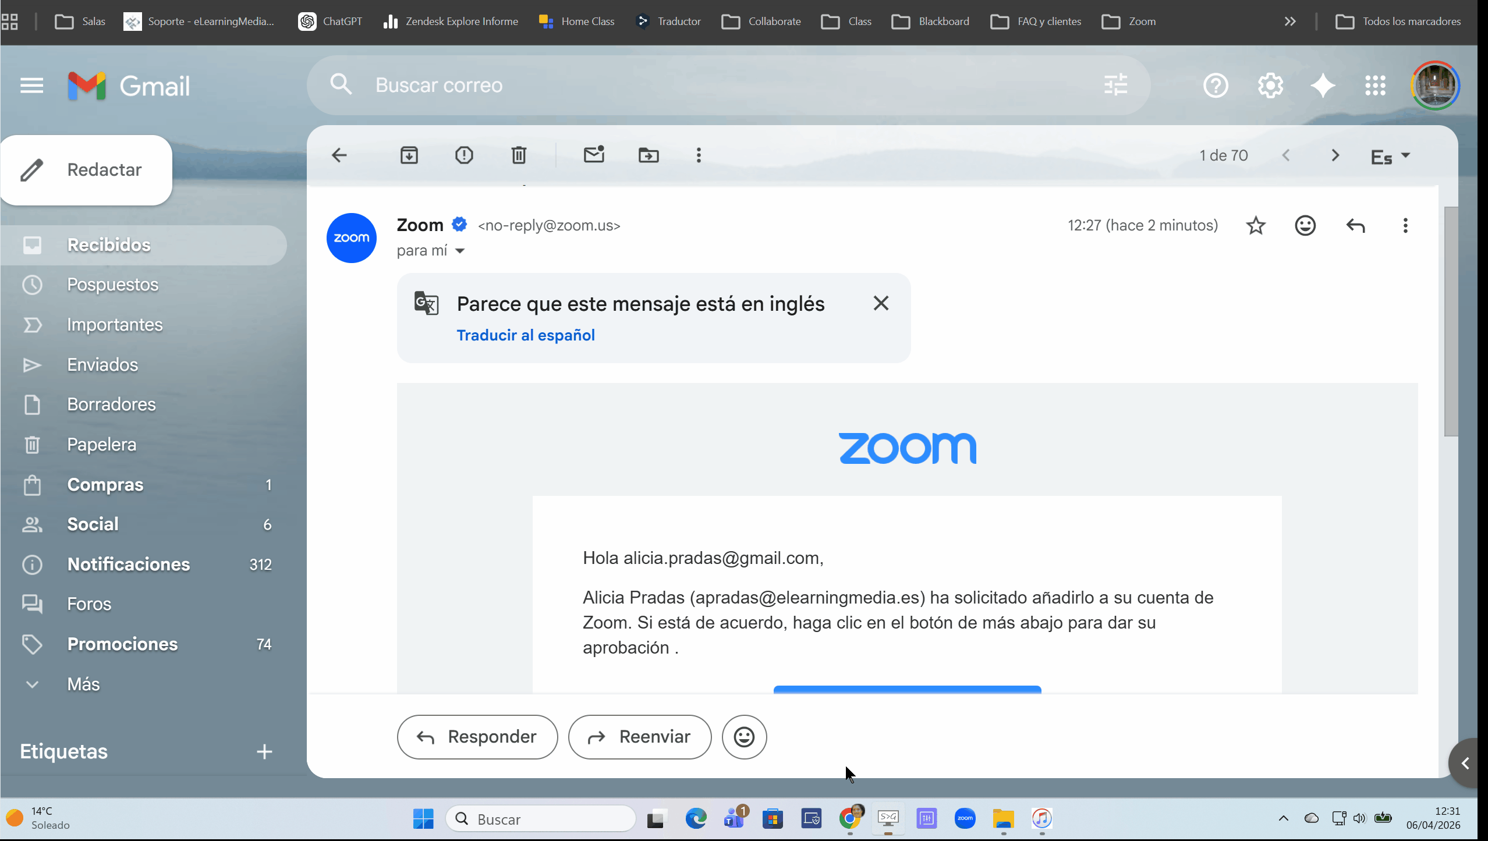Show more bookmarks chevron
Image resolution: width=1488 pixels, height=841 pixels.
(x=1290, y=22)
